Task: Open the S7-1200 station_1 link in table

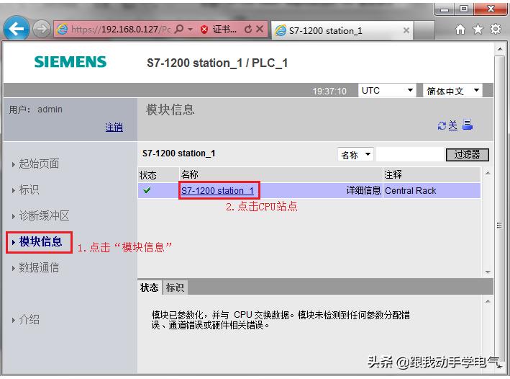Action: pos(218,191)
